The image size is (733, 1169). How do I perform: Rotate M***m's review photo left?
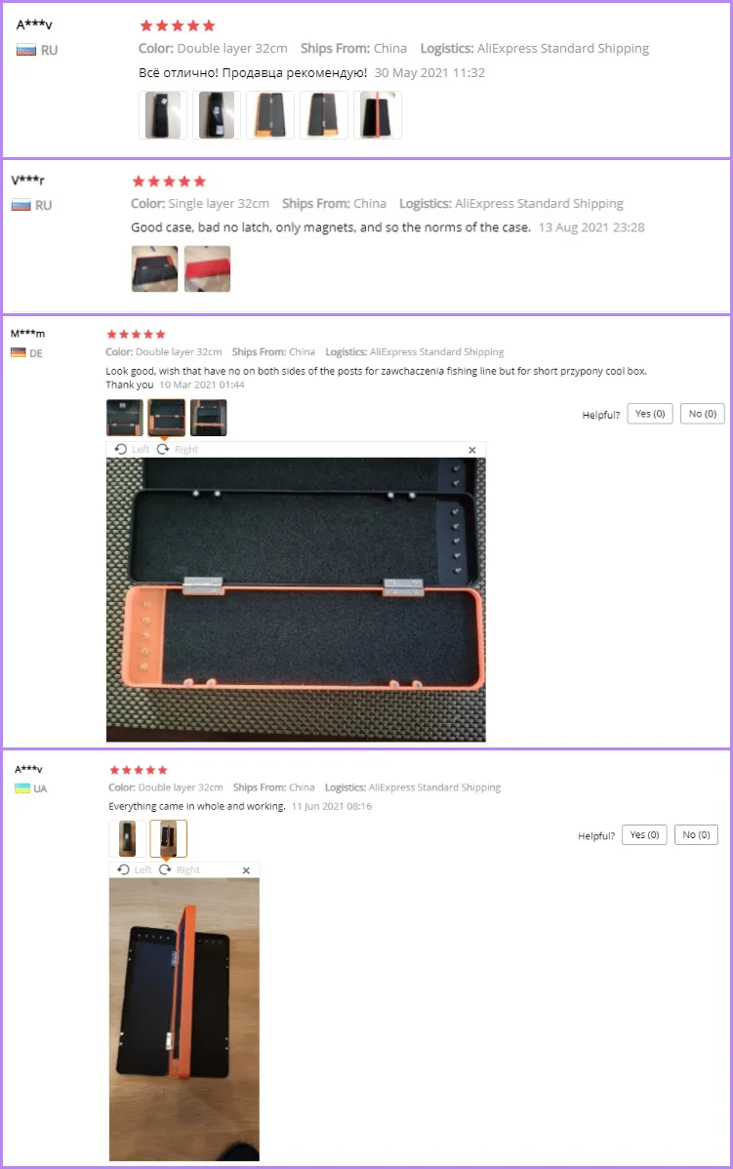[x=132, y=449]
